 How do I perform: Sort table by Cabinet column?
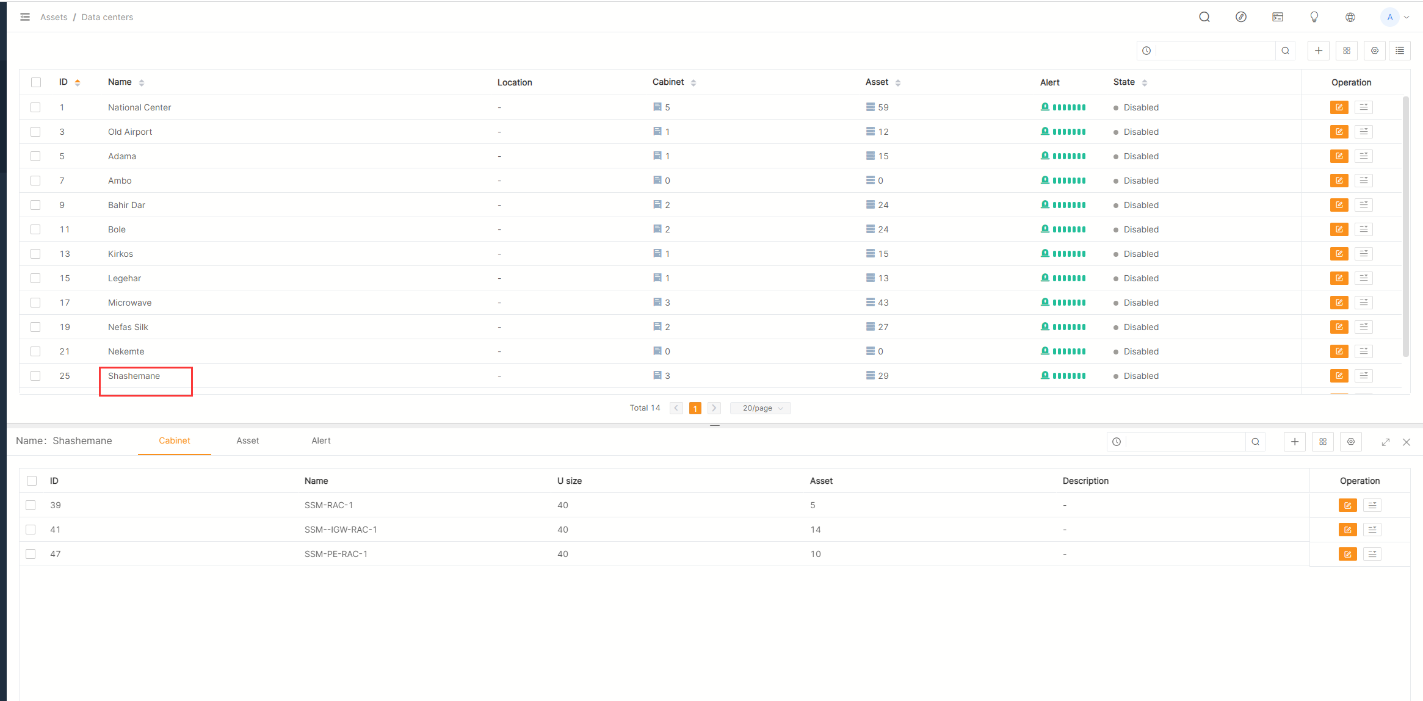coord(693,82)
